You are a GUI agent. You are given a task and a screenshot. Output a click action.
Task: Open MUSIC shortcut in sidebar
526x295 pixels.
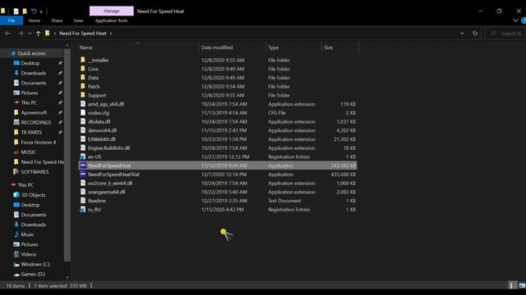[28, 152]
